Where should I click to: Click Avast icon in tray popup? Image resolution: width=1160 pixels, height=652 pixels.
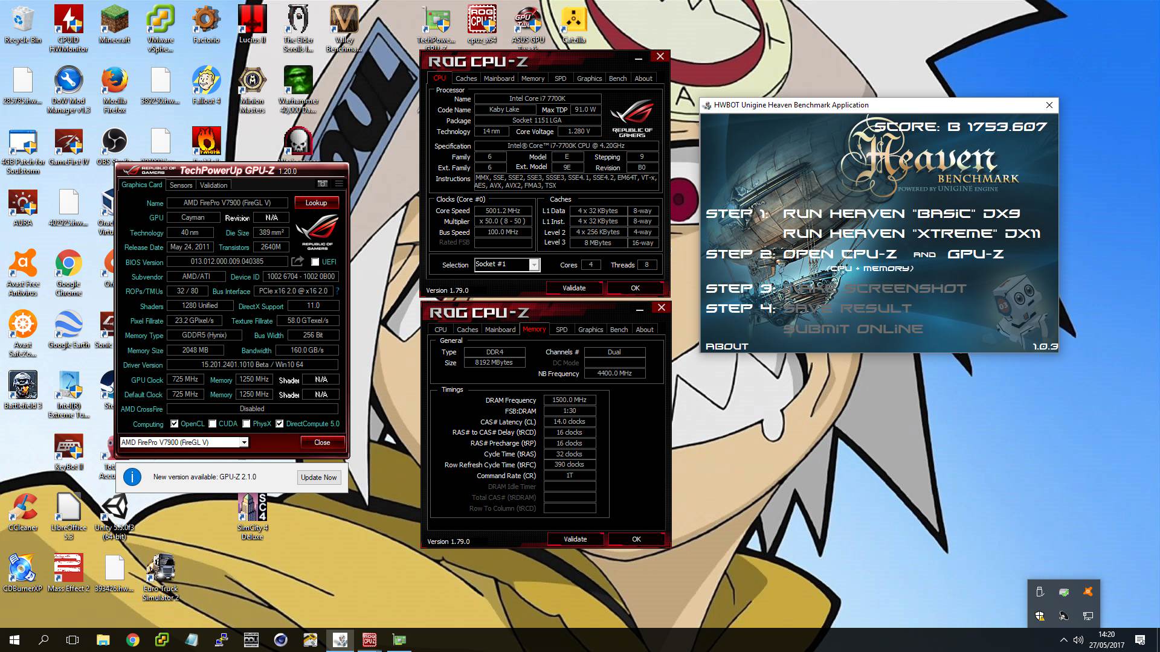(1088, 592)
